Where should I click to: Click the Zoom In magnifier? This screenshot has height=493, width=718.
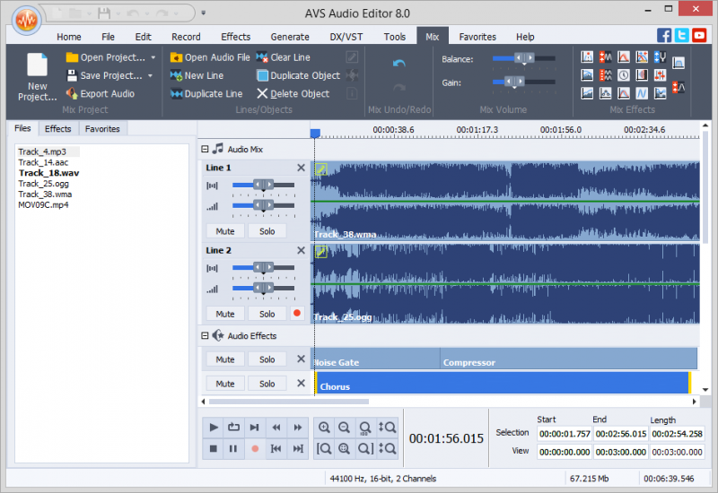tap(324, 428)
